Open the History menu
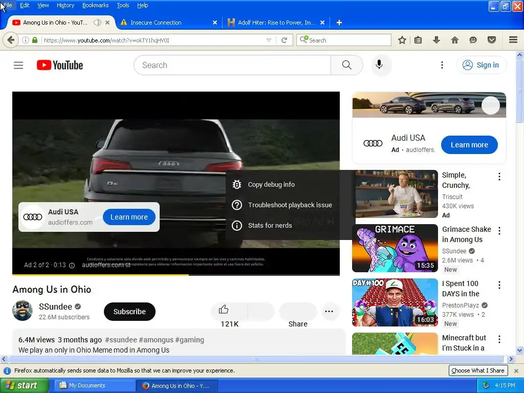Screen dimensions: 524x393 pos(65,5)
